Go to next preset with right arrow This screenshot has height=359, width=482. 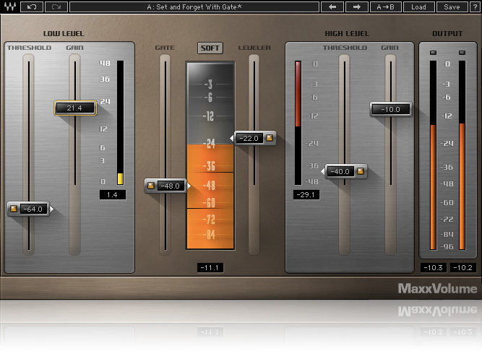point(356,7)
